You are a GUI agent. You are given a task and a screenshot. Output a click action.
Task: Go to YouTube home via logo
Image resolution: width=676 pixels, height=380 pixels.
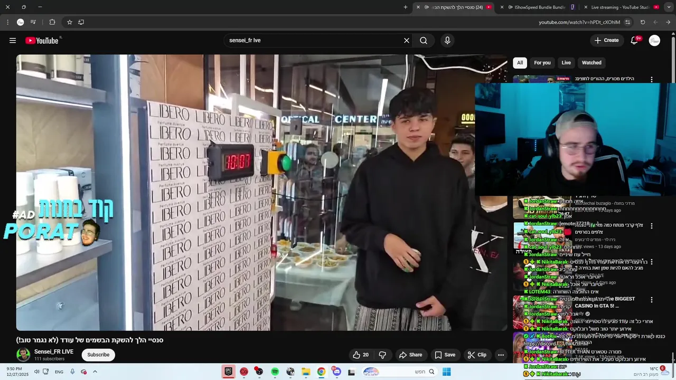tap(42, 41)
